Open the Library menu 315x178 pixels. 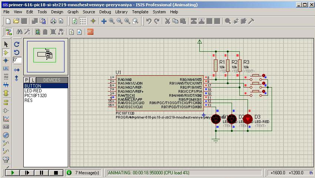(x=121, y=12)
